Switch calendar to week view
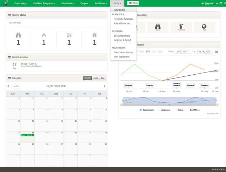Viewport: 226px width, 172px height. 96,78
